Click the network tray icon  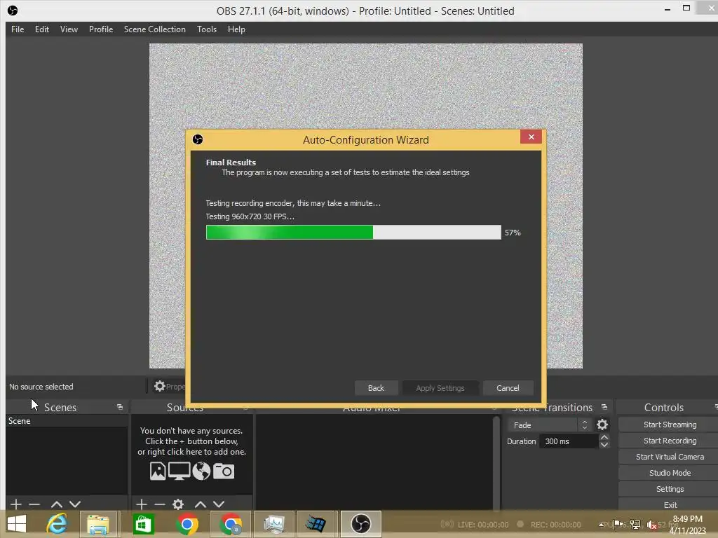click(635, 524)
